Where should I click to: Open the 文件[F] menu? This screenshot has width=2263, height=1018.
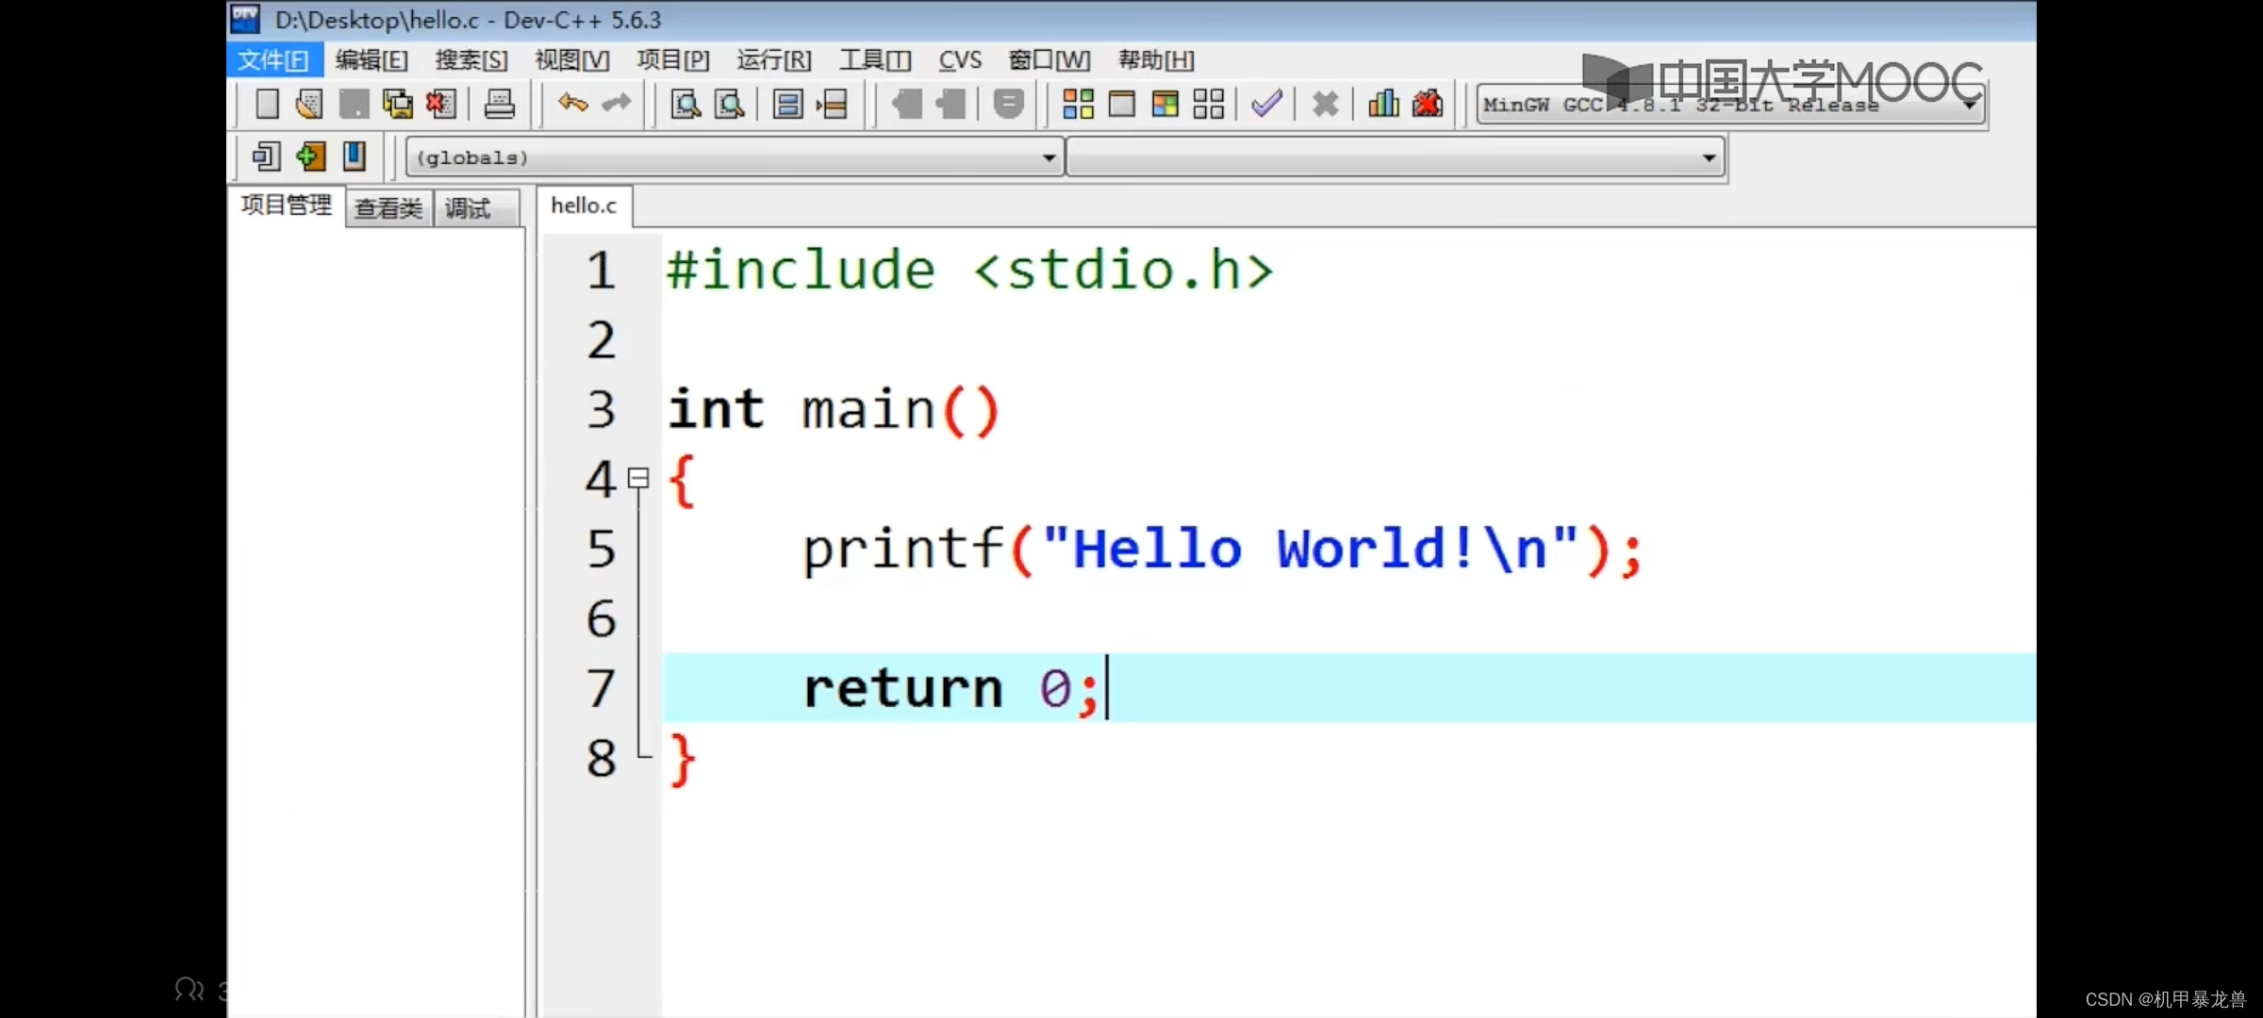(x=274, y=60)
